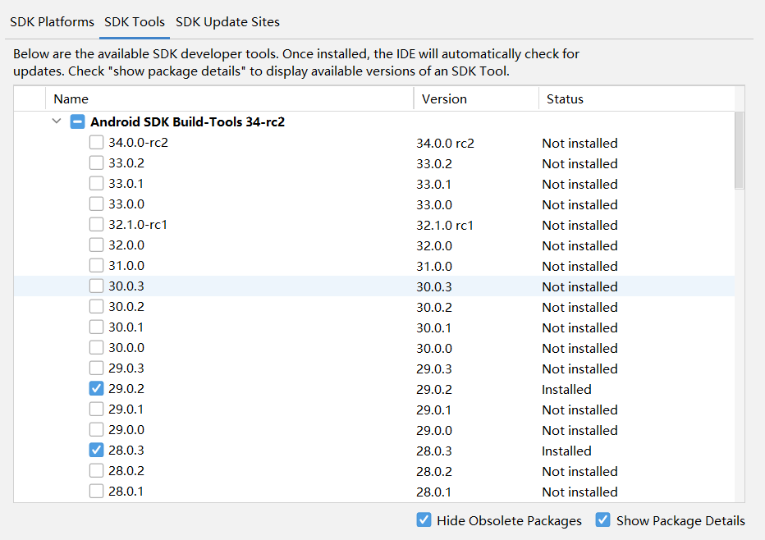Select the SDK Tools tab
Screen dimensions: 765x540
[135, 22]
